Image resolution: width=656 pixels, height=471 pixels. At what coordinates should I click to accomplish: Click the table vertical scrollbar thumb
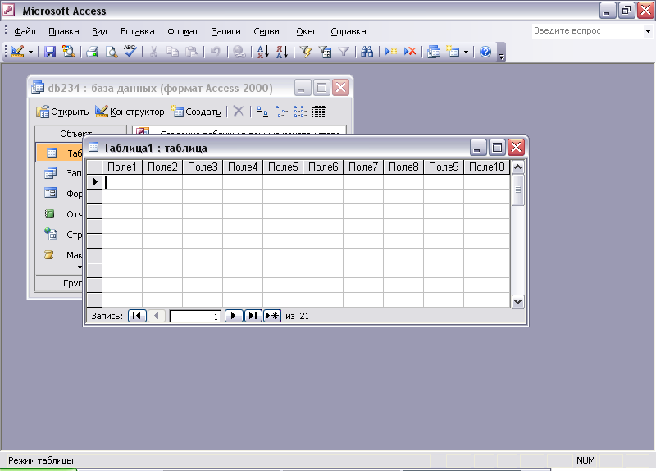518,190
